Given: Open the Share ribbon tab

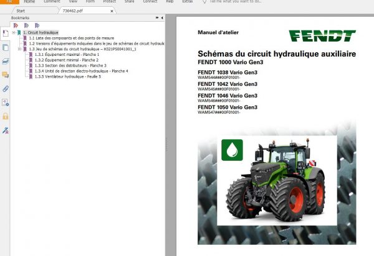Looking at the screenshot, I should coord(129,1).
